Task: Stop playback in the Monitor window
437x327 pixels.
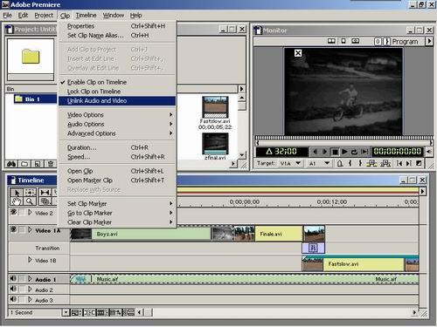Action: [335, 152]
